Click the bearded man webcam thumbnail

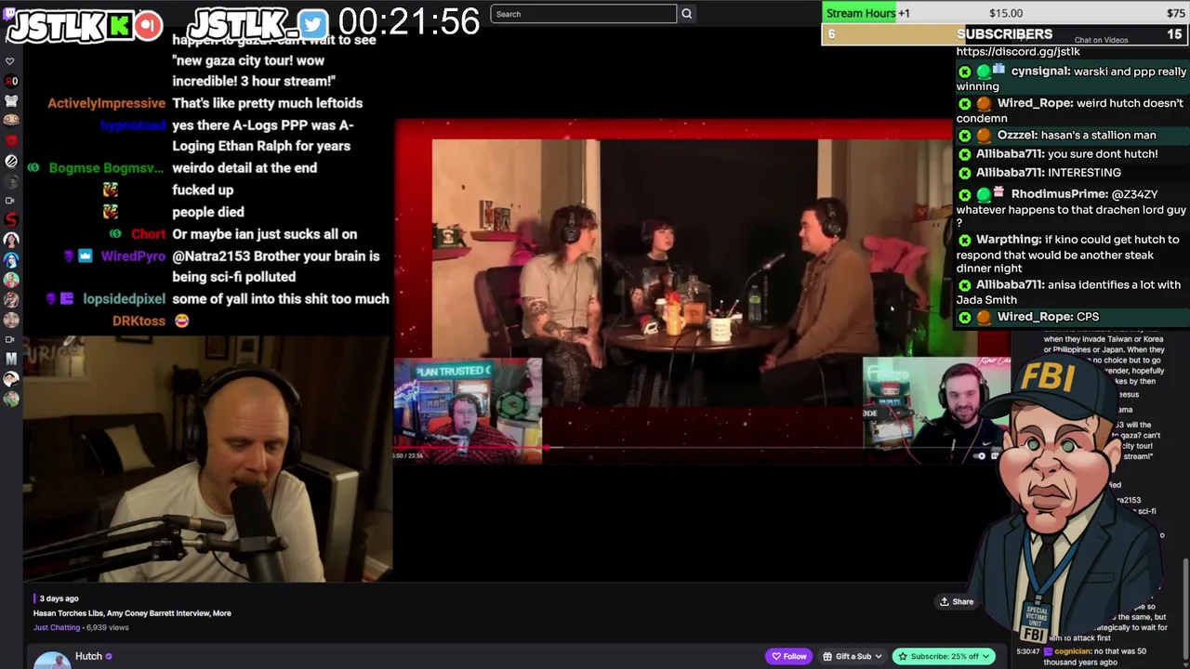coord(936,410)
